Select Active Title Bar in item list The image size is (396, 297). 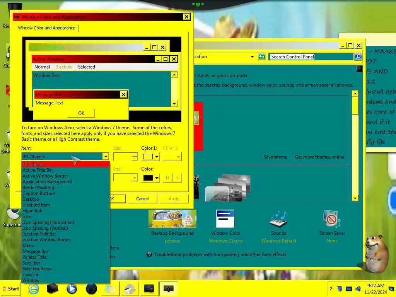66,170
